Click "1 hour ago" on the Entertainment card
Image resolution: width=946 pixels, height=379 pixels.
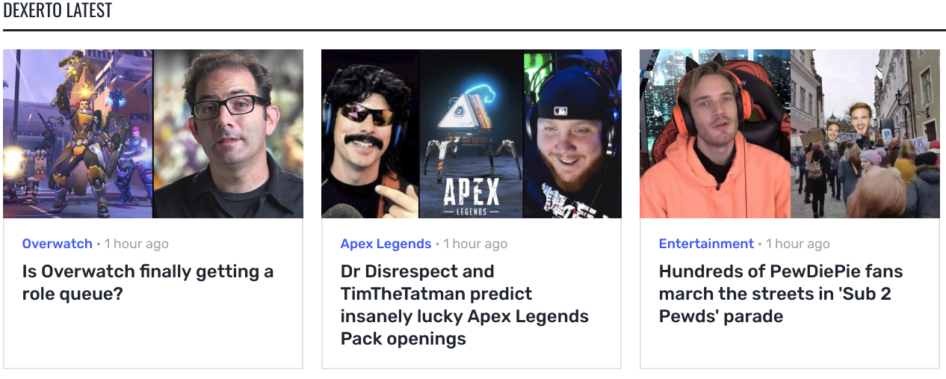point(797,244)
